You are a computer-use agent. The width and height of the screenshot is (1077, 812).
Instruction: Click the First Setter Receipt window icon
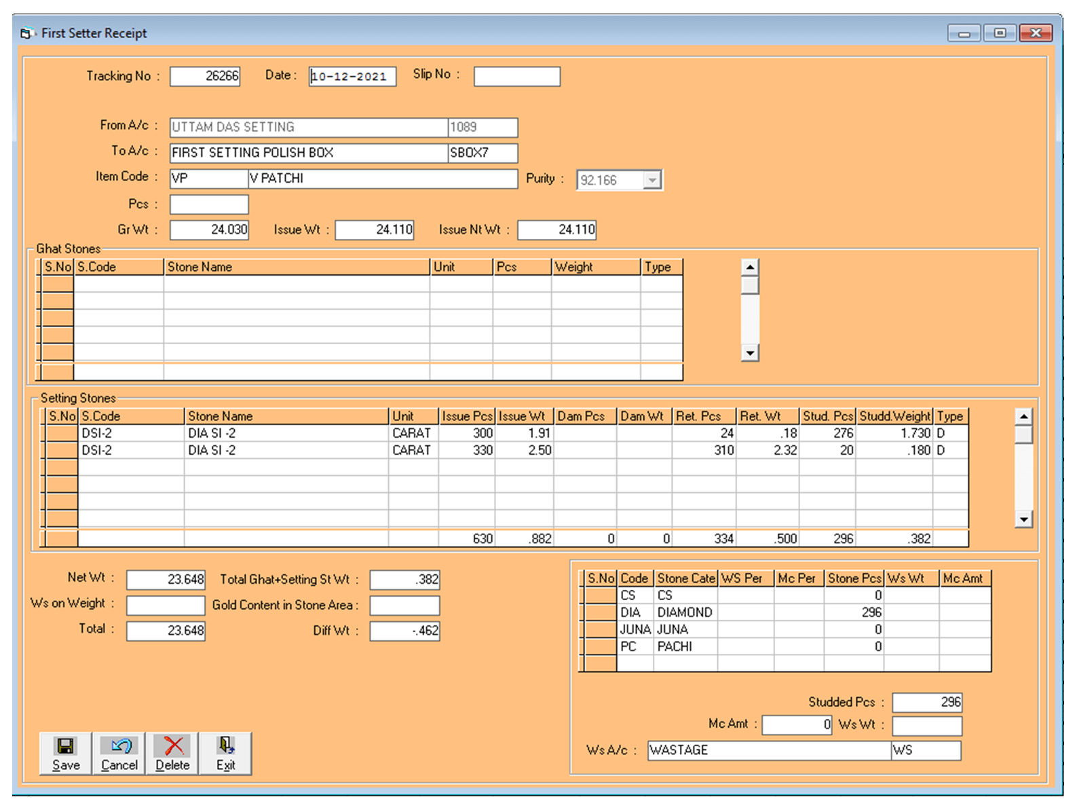pyautogui.click(x=26, y=33)
